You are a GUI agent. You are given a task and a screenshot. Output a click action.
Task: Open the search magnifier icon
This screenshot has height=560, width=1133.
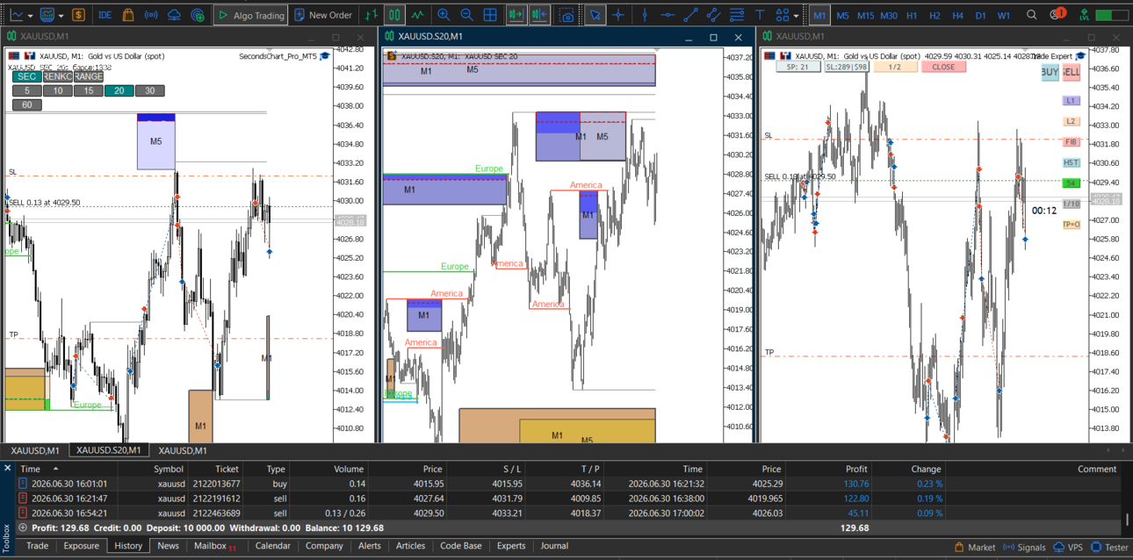tap(1032, 15)
